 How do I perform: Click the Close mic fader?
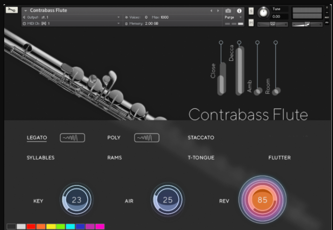(x=221, y=79)
